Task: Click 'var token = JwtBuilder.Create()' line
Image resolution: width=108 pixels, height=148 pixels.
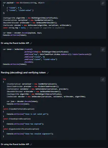Action: [18, 49]
